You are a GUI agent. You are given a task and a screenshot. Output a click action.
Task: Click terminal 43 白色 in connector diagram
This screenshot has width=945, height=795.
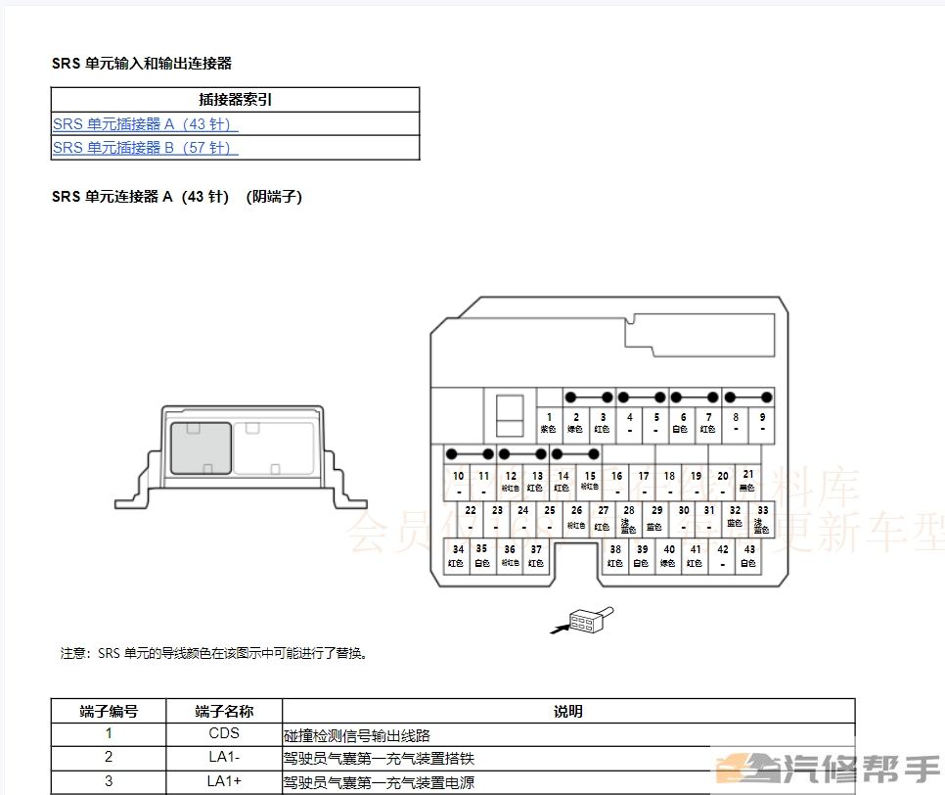pyautogui.click(x=748, y=555)
